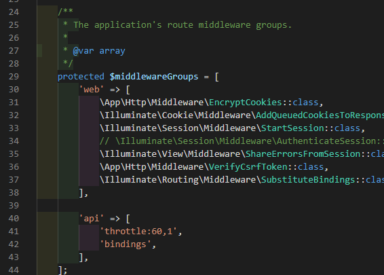384x275 pixels.
Task: Click the protected keyword
Action: click(81, 77)
